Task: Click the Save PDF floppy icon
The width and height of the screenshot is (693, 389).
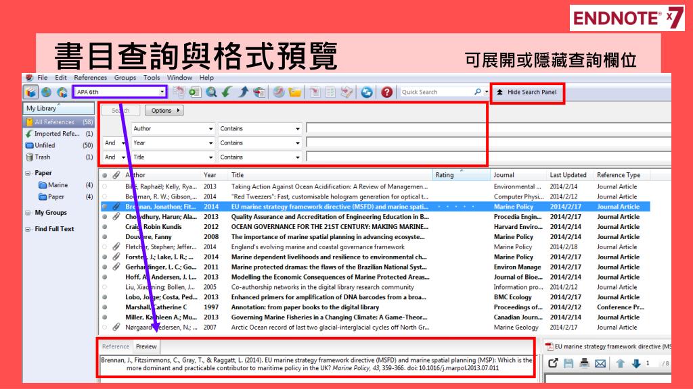Action: tap(568, 363)
